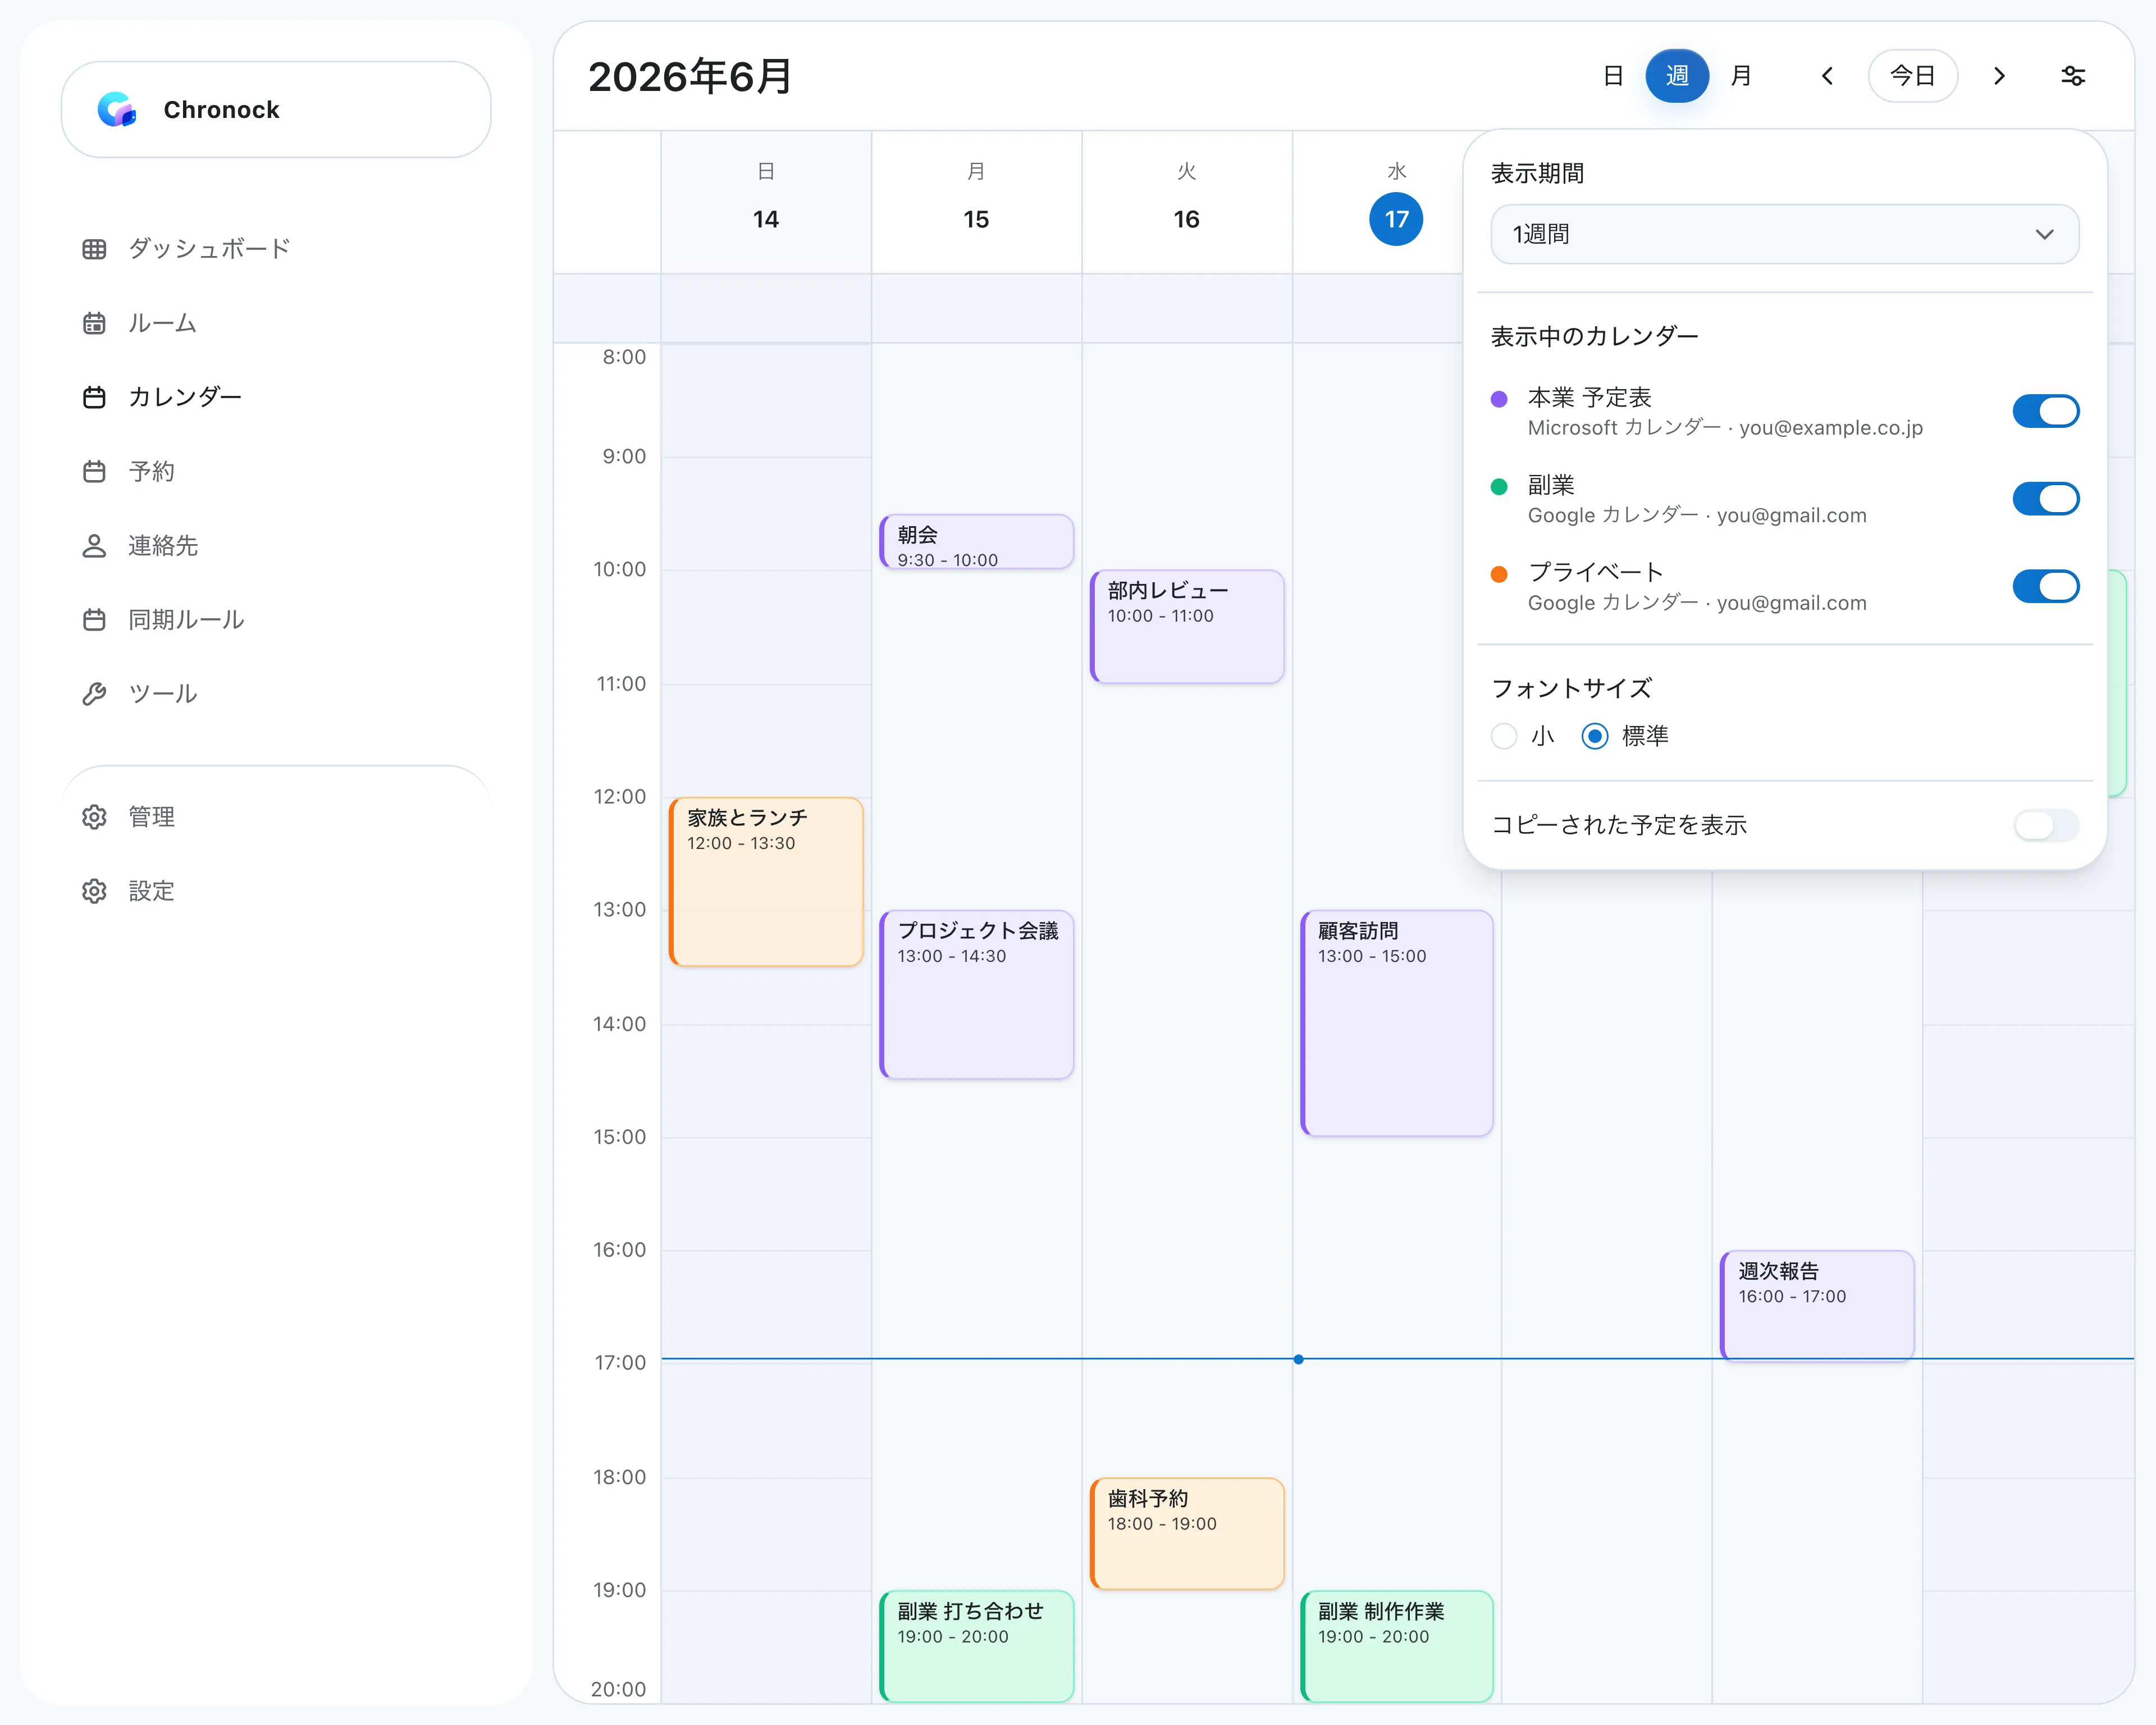
Task: Open the 朝会 event
Action: (977, 542)
